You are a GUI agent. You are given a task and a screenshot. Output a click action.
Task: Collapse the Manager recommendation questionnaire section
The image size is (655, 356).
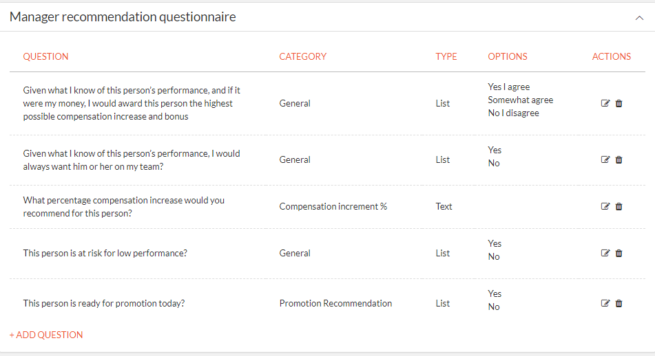point(639,17)
